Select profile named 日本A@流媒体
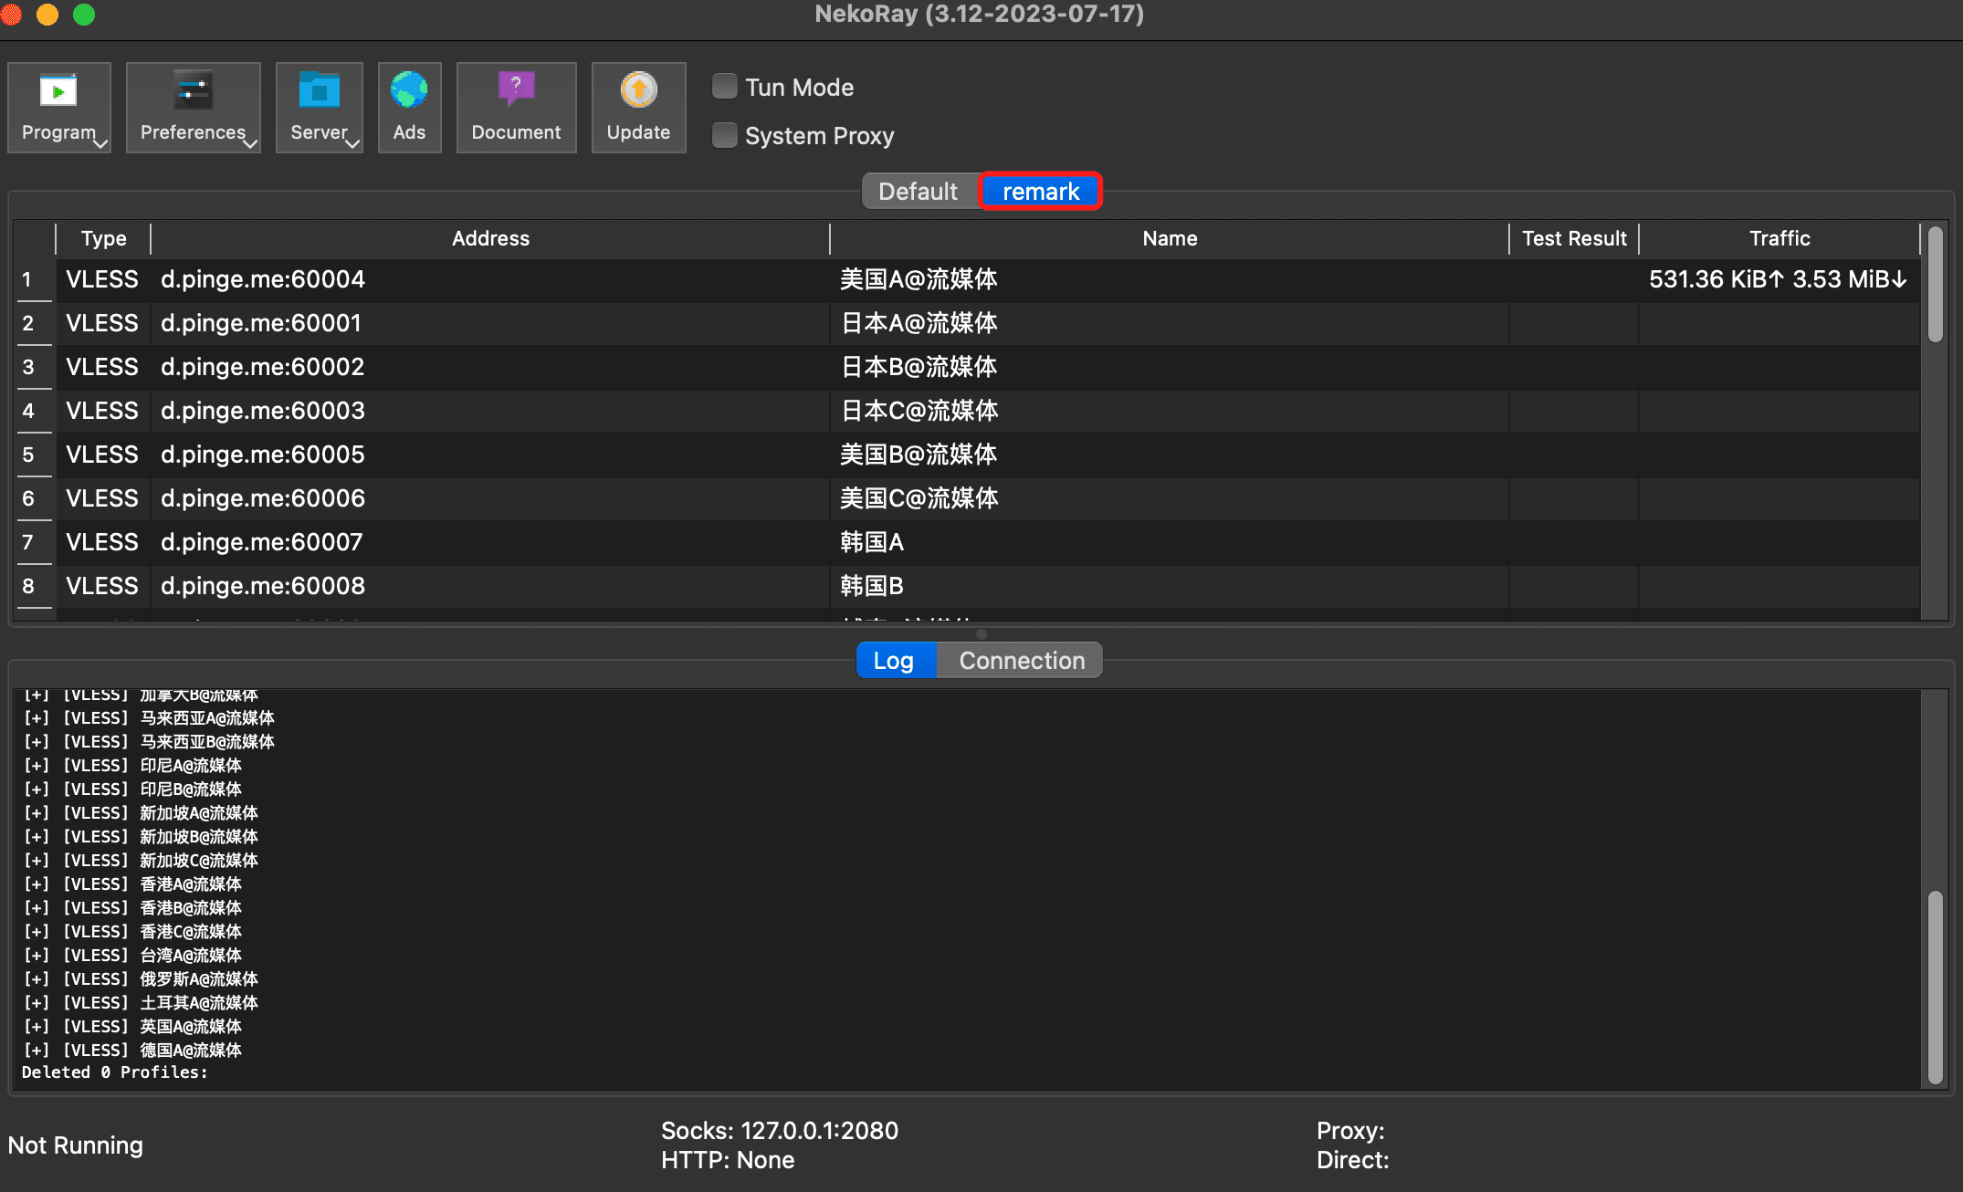The image size is (1963, 1192). point(919,323)
